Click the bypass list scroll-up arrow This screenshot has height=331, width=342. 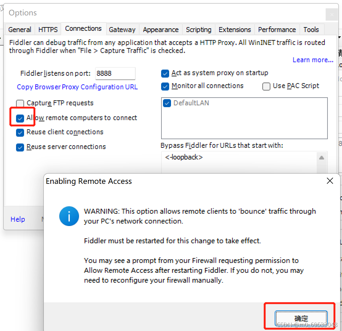(x=322, y=158)
